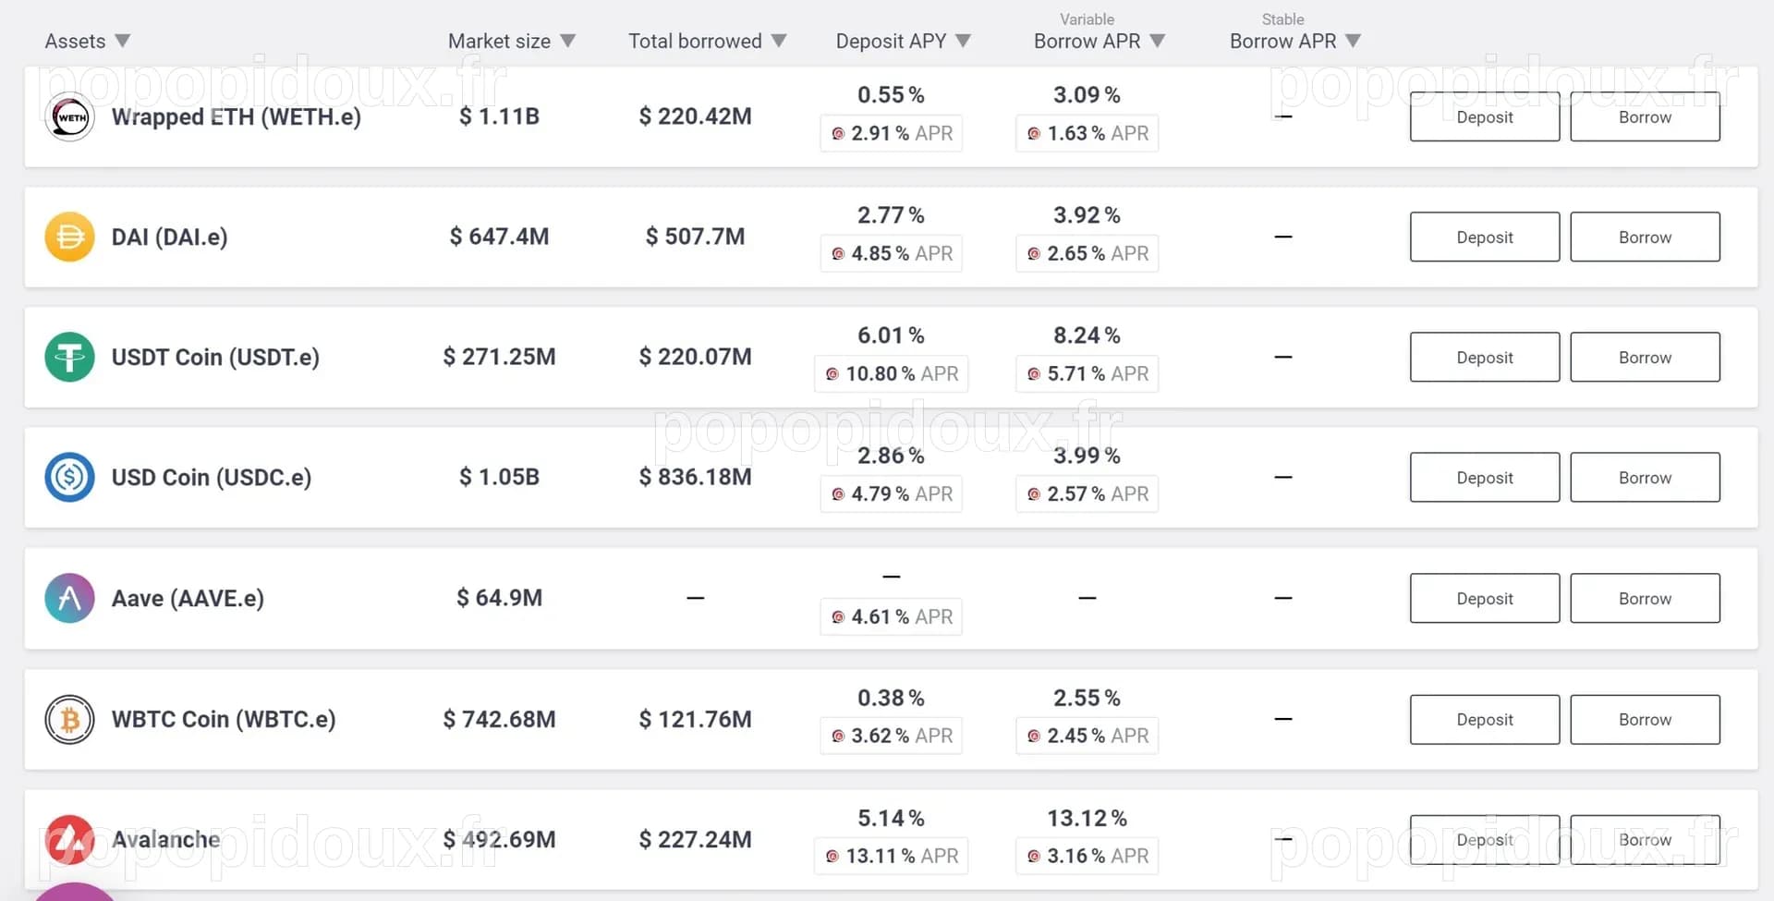
Task: Click the 4.61 % APR reward badge
Action: point(892,617)
